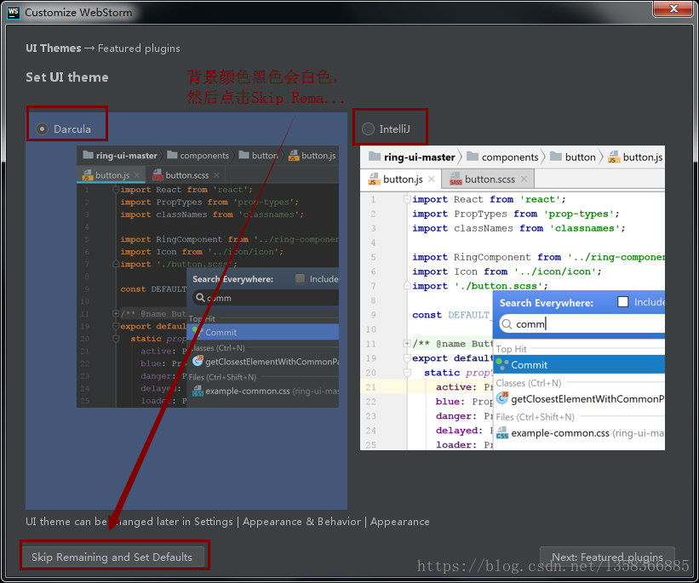The width and height of the screenshot is (699, 583).
Task: Close button.scss tab in light preview
Action: 524,180
